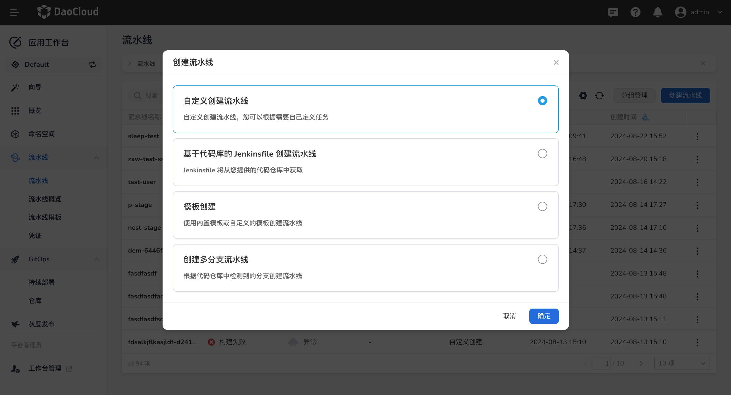The image size is (731, 395).
Task: Collapse the GitOps sidebar group
Action: coord(96,259)
